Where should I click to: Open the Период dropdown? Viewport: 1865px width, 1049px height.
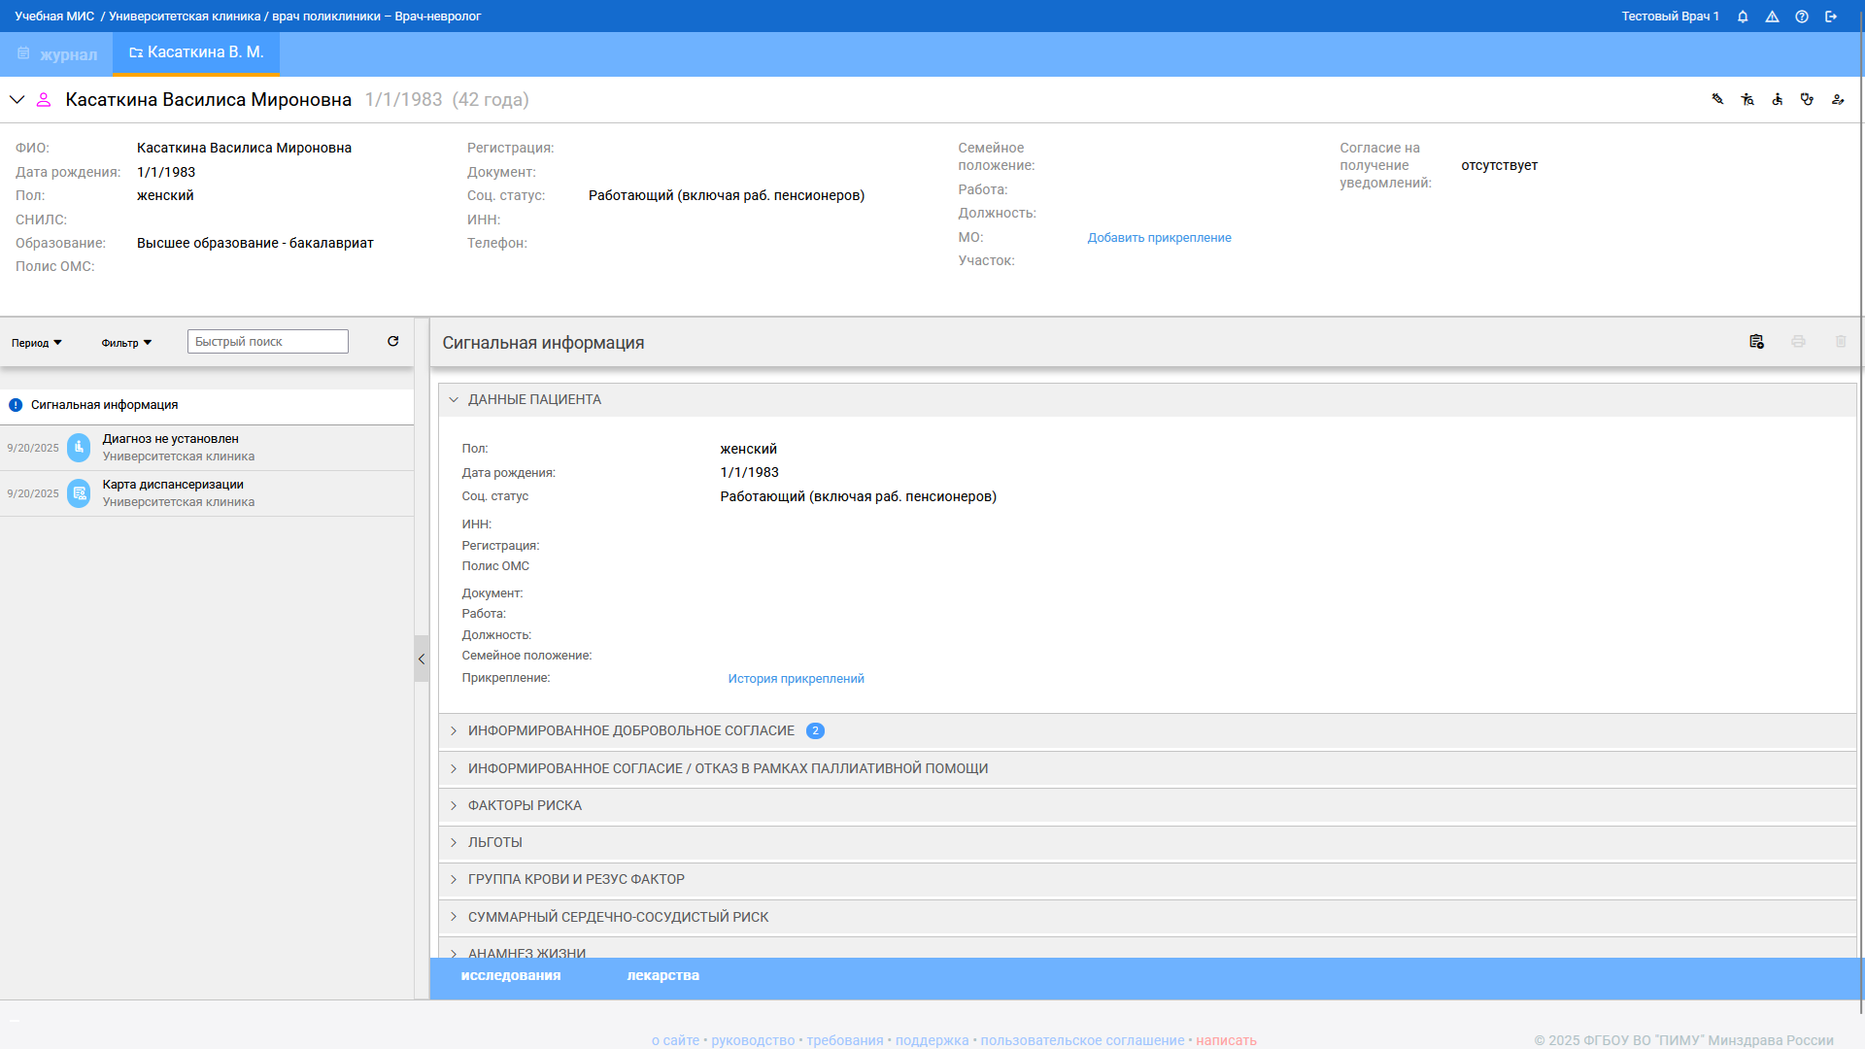37,343
